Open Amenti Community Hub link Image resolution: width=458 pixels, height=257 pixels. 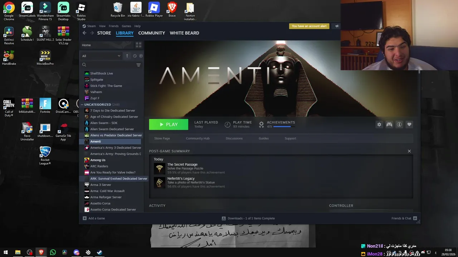click(198, 138)
